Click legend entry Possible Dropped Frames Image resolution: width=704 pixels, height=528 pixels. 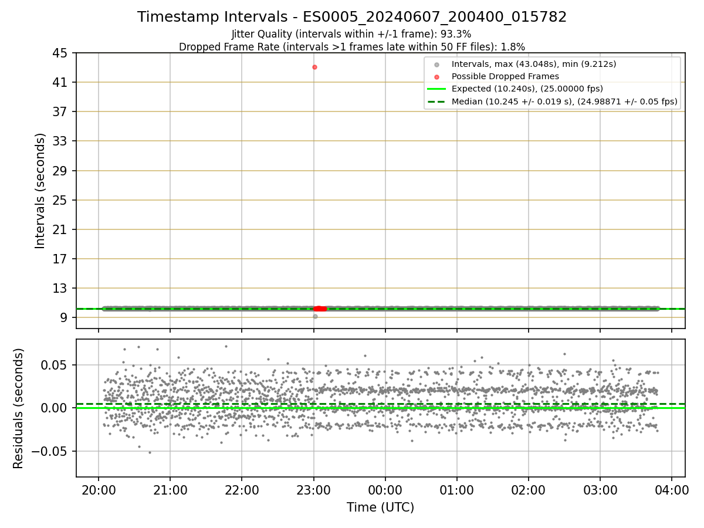click(x=505, y=76)
